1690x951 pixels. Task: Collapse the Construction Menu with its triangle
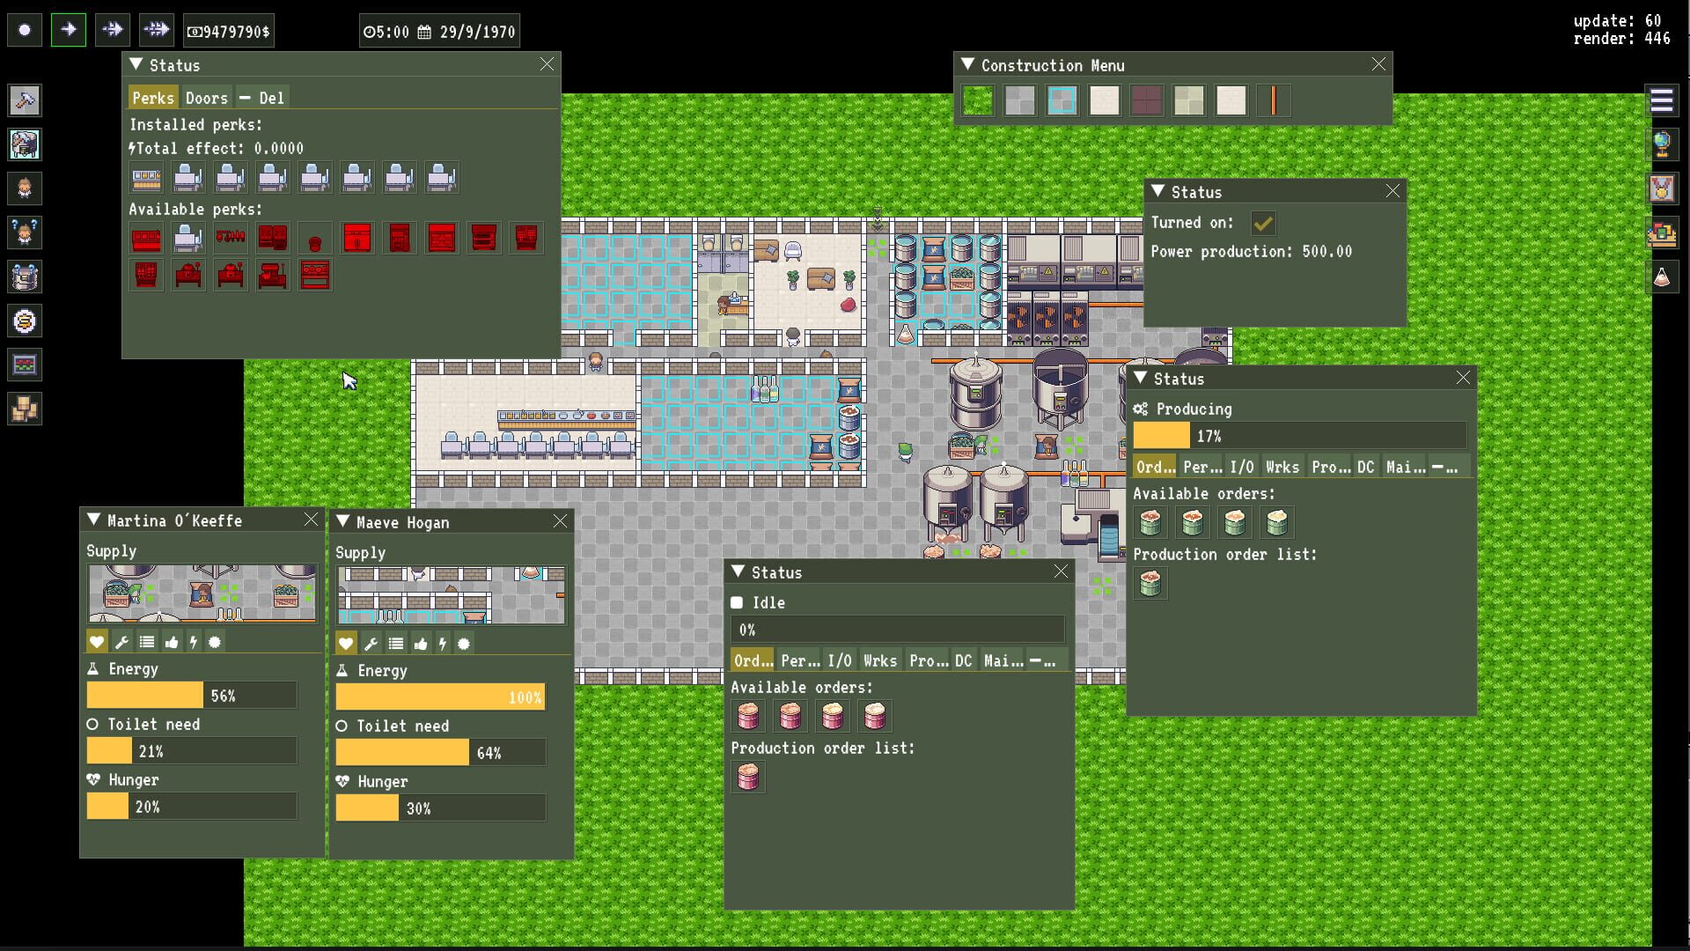pyautogui.click(x=966, y=64)
